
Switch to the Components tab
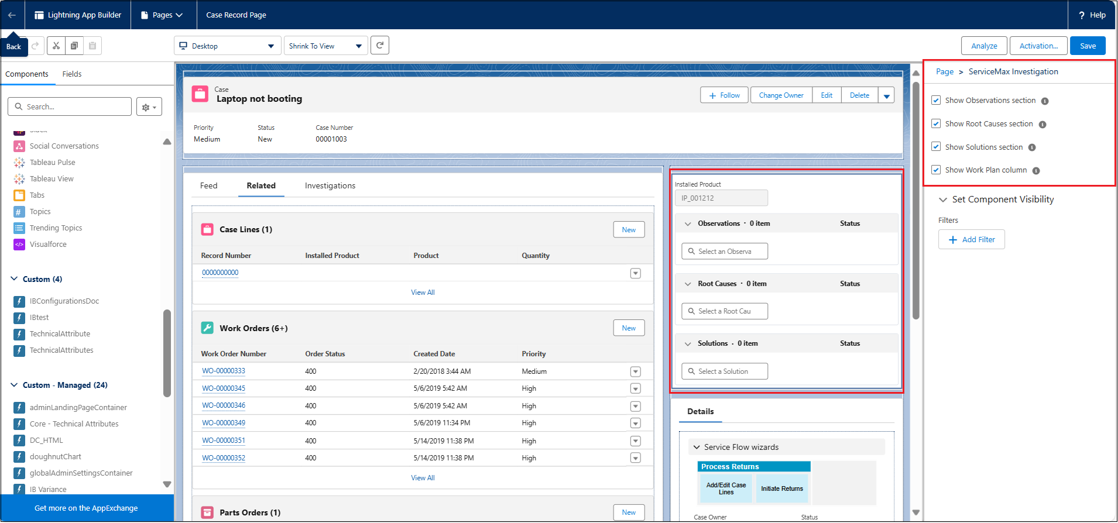point(27,74)
